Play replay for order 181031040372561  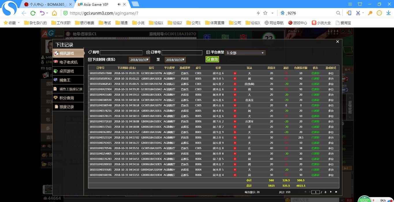point(235,127)
